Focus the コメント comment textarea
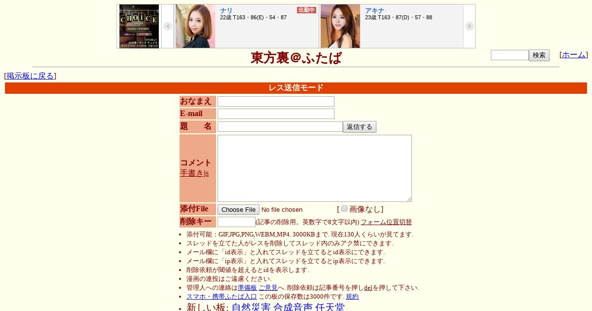 coord(315,168)
